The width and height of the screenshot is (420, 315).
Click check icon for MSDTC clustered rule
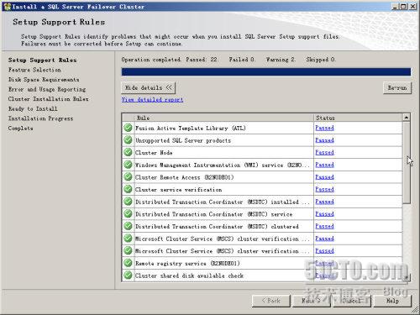128,226
